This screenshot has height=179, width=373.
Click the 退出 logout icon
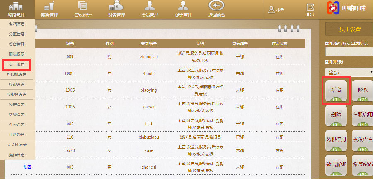(310, 9)
